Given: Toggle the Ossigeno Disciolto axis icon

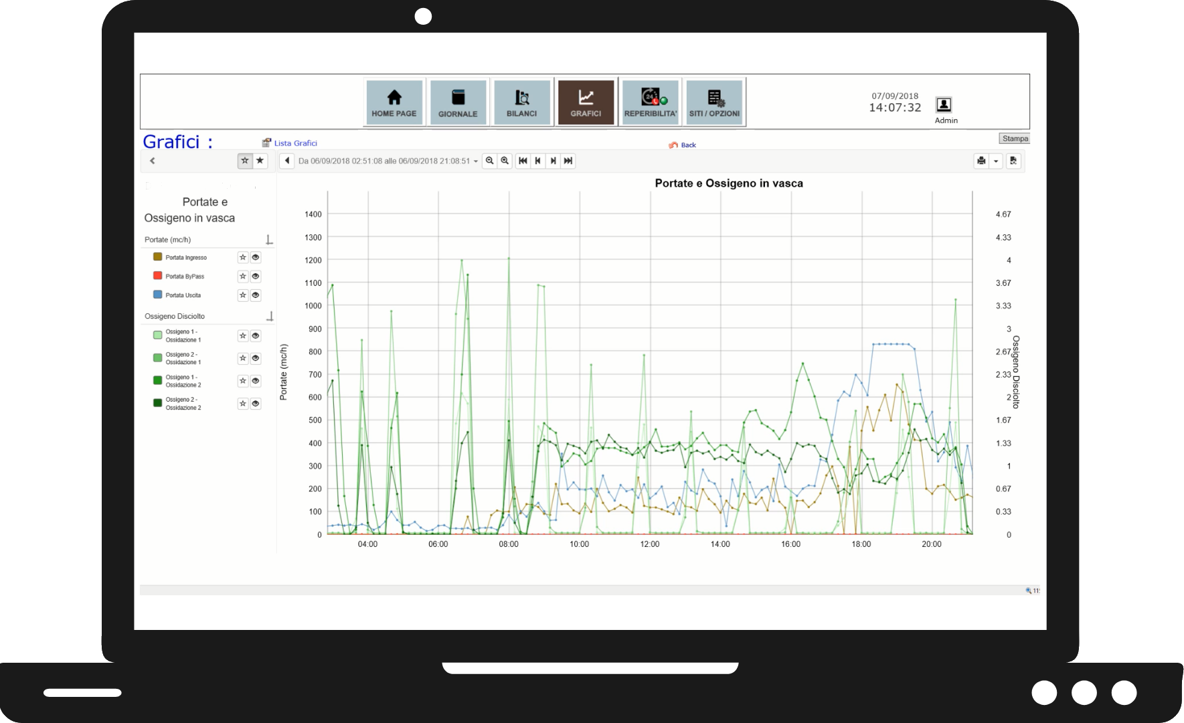Looking at the screenshot, I should click(x=270, y=316).
